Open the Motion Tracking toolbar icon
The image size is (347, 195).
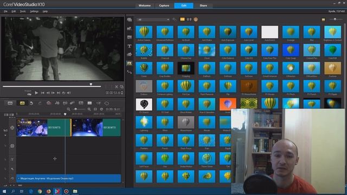click(x=72, y=103)
